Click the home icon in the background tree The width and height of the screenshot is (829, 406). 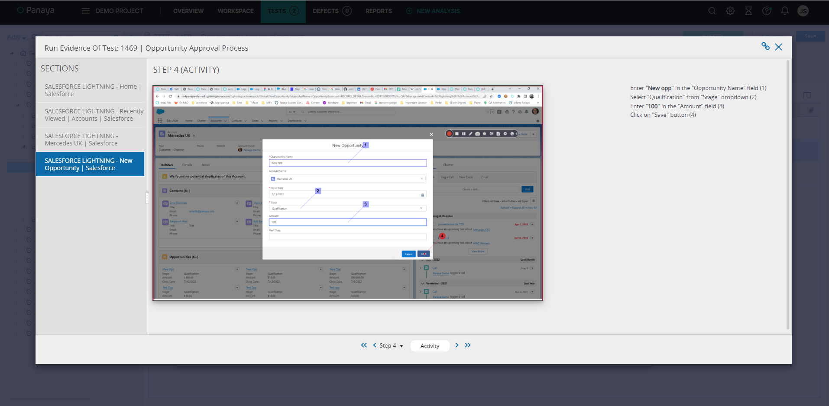point(23,53)
